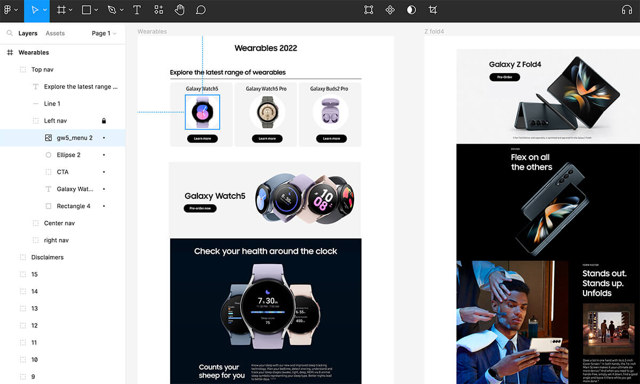Viewport: 640px width, 384px height.
Task: Click the Wearables 2022 heading text
Action: [x=266, y=48]
